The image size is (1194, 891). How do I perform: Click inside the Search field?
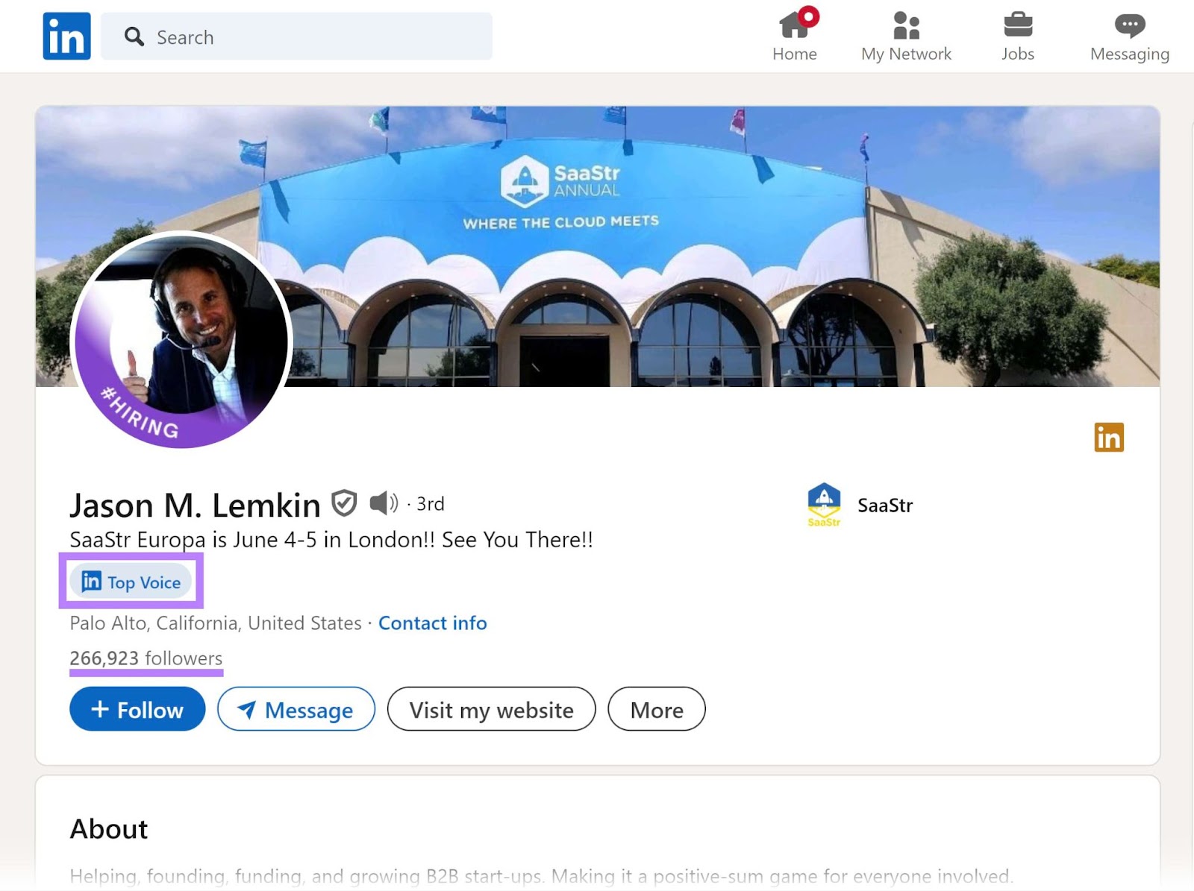298,37
